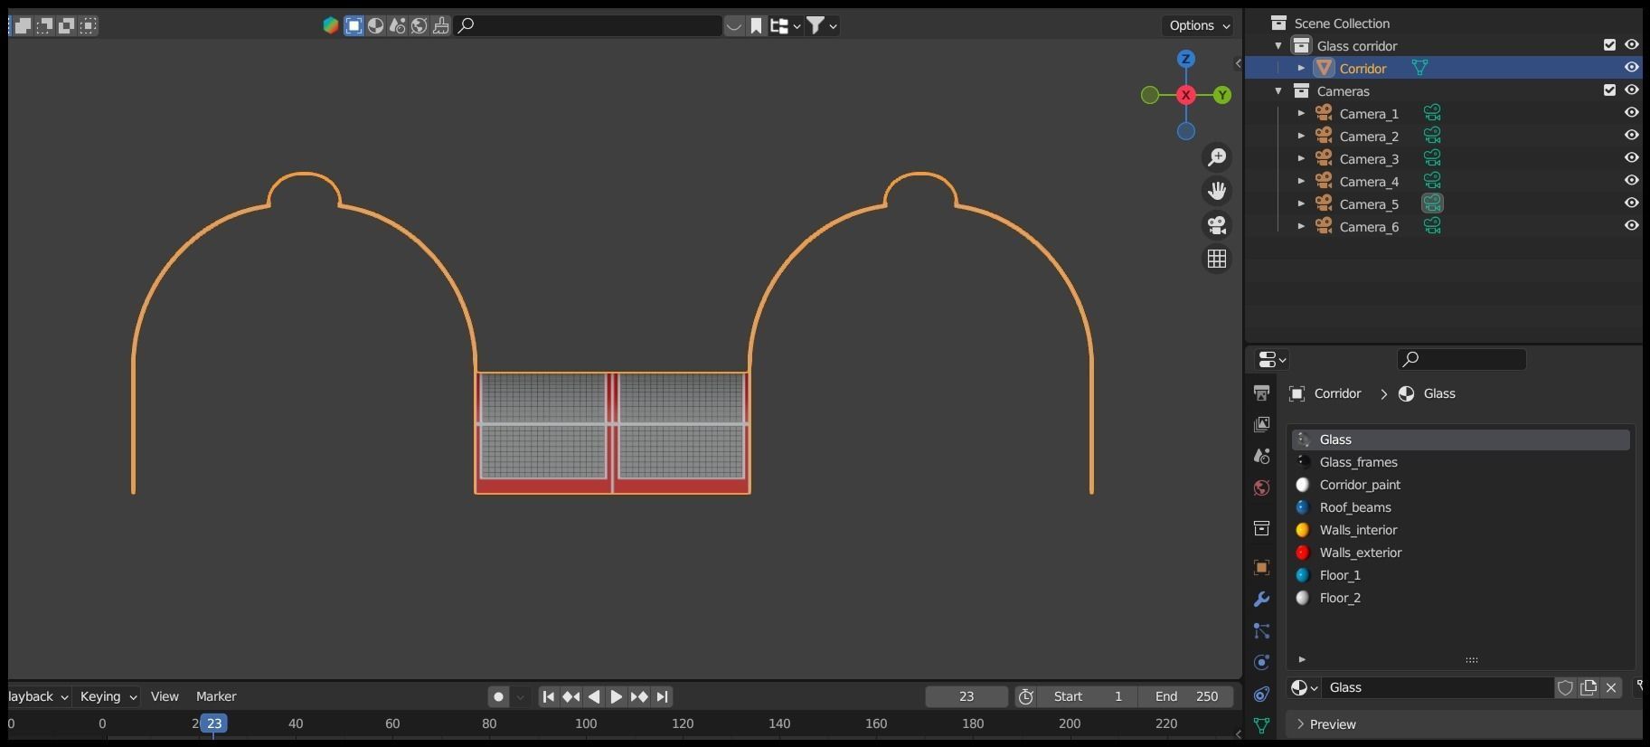Viewport: 1650px width, 747px height.
Task: Select the Walls_exterior red material slot
Action: coord(1460,553)
